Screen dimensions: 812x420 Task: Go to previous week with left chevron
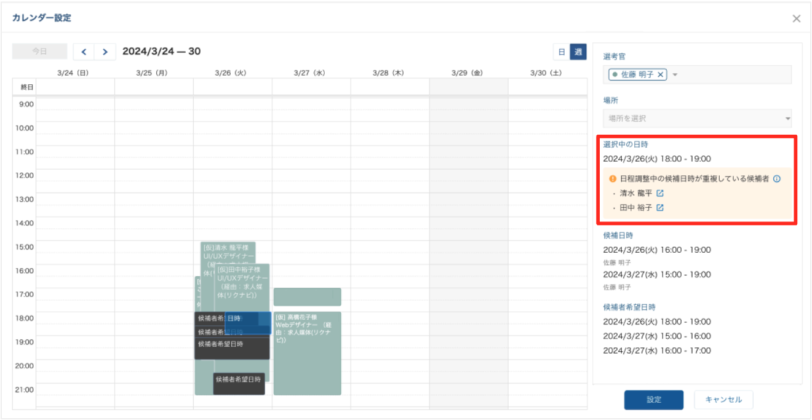(x=84, y=52)
